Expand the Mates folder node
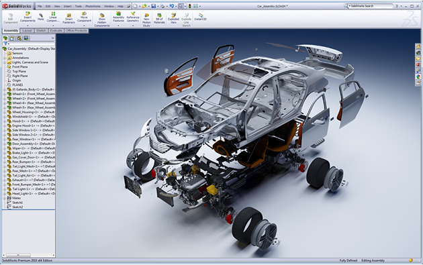 pos(5,198)
